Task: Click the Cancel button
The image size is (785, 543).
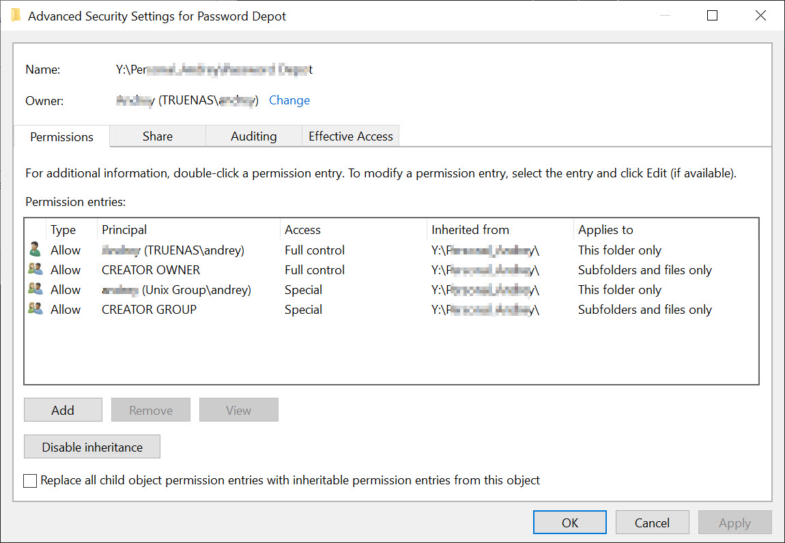Action: pyautogui.click(x=652, y=523)
